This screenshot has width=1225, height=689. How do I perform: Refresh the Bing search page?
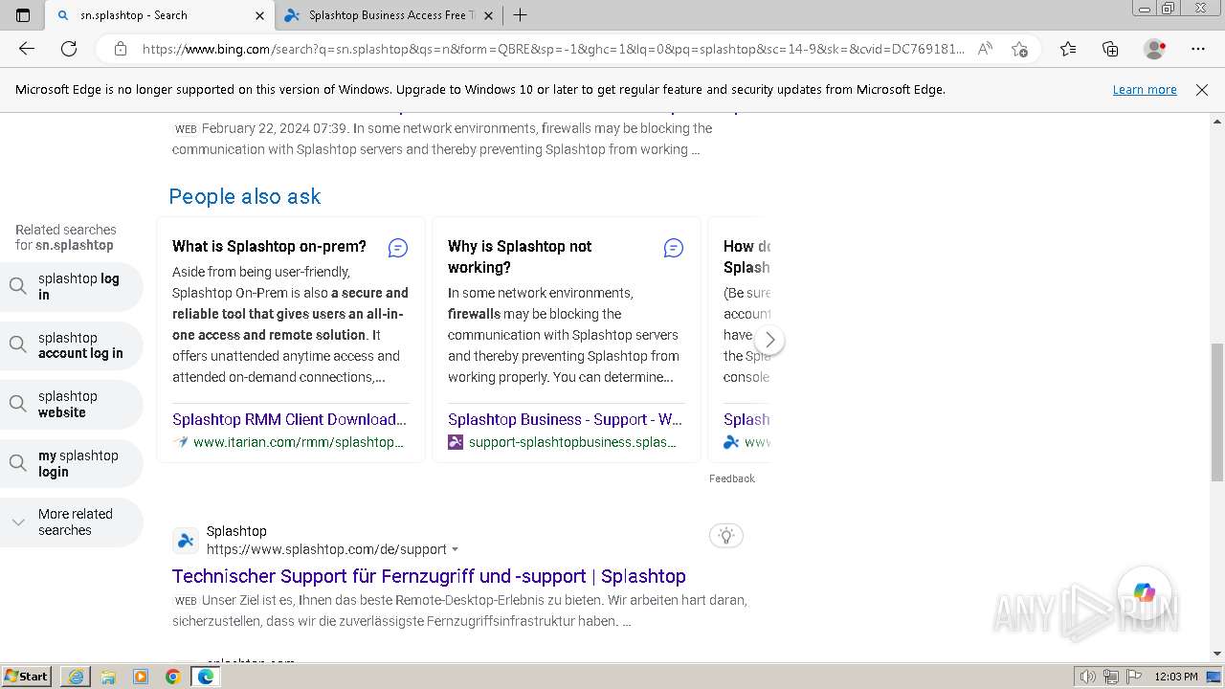point(69,49)
